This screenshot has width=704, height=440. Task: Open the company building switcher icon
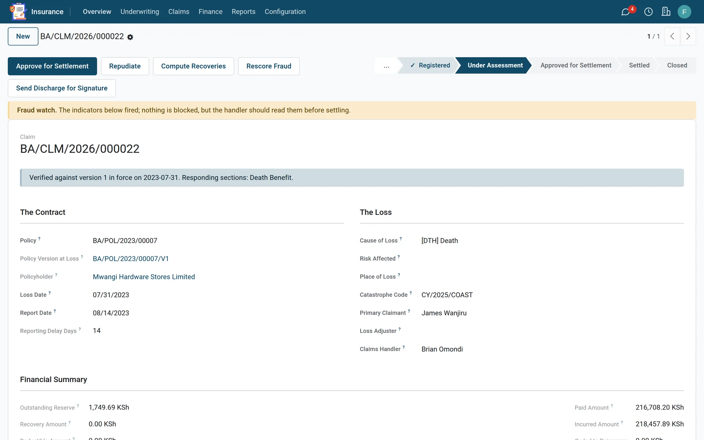click(x=666, y=12)
